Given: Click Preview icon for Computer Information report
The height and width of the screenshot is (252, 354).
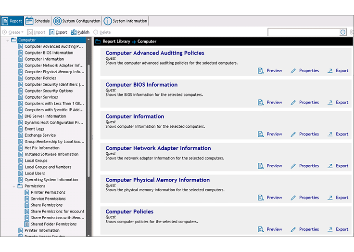Looking at the screenshot, I should (x=261, y=134).
